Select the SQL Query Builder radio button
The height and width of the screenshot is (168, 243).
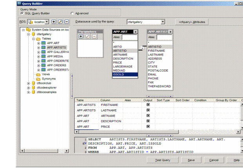click(x=22, y=13)
